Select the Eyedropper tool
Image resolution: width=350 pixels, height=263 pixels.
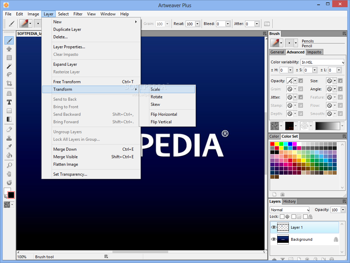click(x=9, y=147)
